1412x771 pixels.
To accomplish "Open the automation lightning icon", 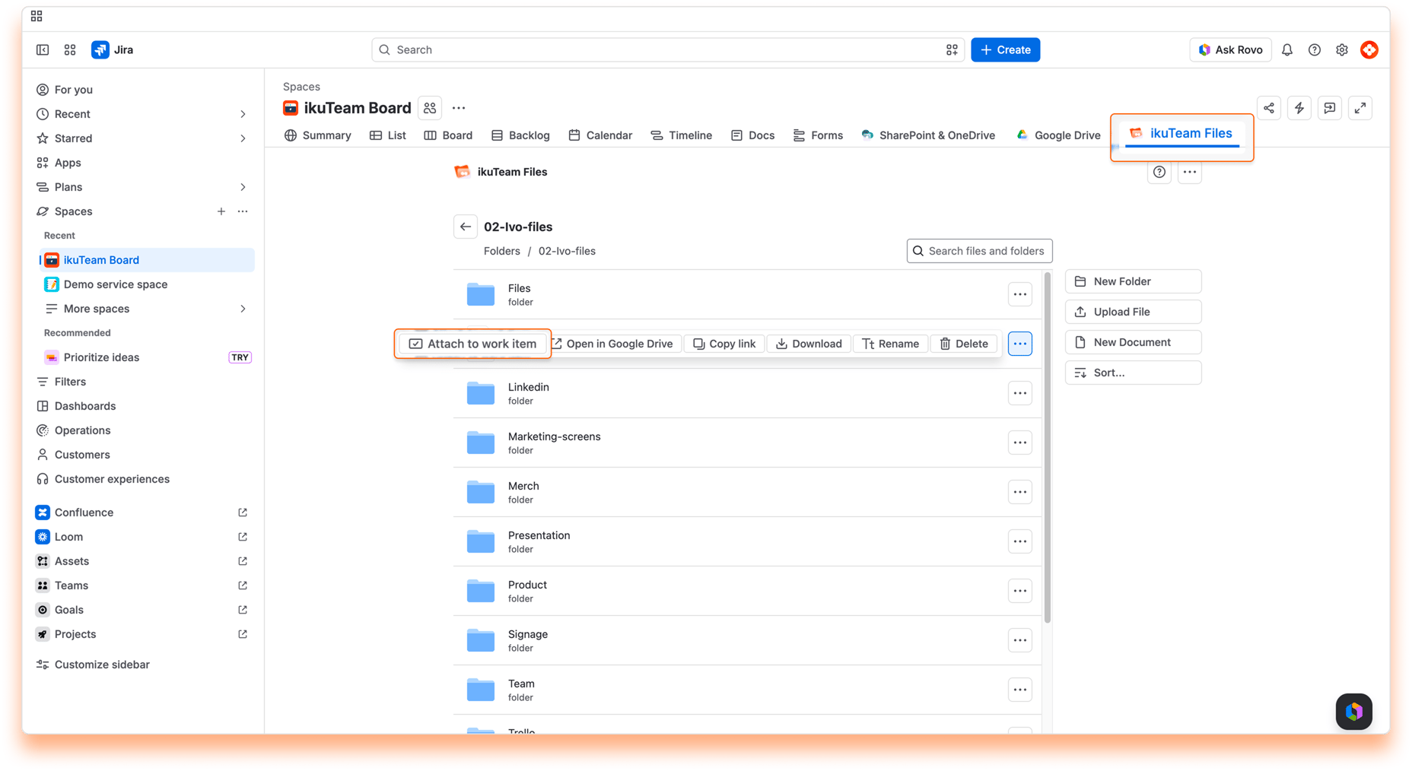I will 1299,108.
